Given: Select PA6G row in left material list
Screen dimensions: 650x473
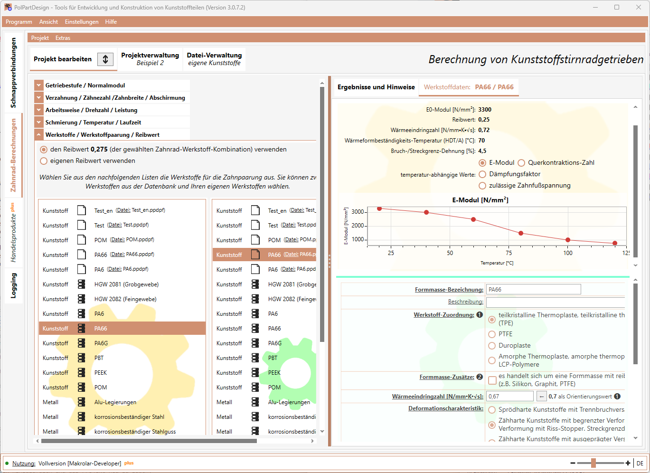Looking at the screenshot, I should [122, 343].
